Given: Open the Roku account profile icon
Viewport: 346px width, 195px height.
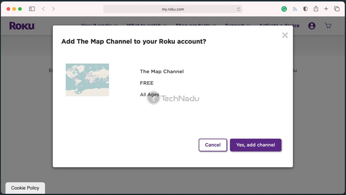Looking at the screenshot, I should (312, 26).
